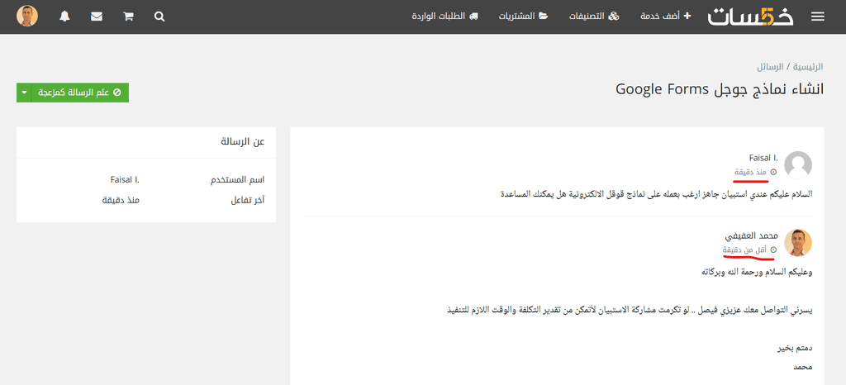Click منذ دقيقة value in عن الرسالة panel

click(x=121, y=200)
